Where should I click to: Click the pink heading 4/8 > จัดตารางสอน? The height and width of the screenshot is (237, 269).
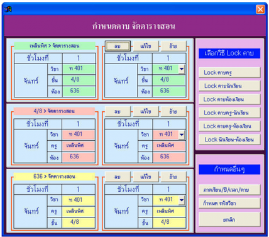tap(54, 111)
